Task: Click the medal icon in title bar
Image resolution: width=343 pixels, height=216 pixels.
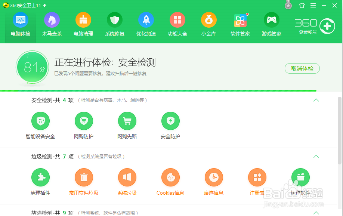Action: pyautogui.click(x=288, y=5)
